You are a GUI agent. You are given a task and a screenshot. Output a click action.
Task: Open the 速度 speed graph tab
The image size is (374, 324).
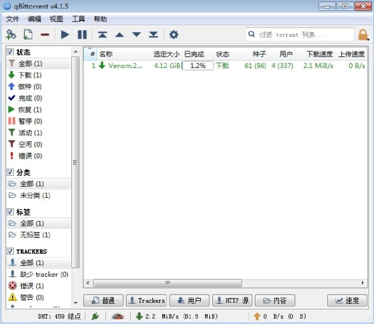(348, 300)
